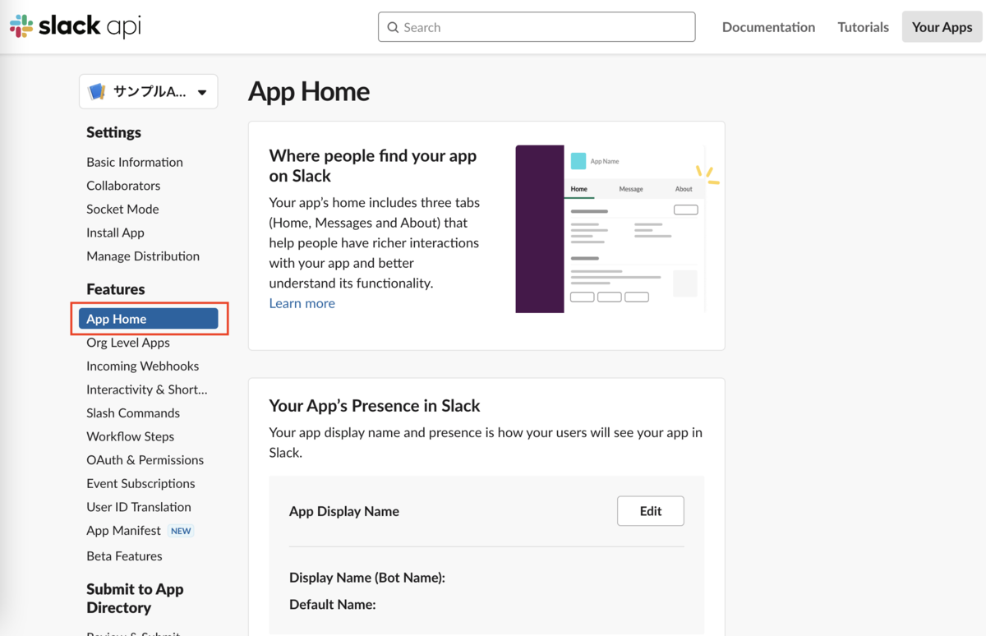Go to Your Apps
986x636 pixels.
click(942, 27)
